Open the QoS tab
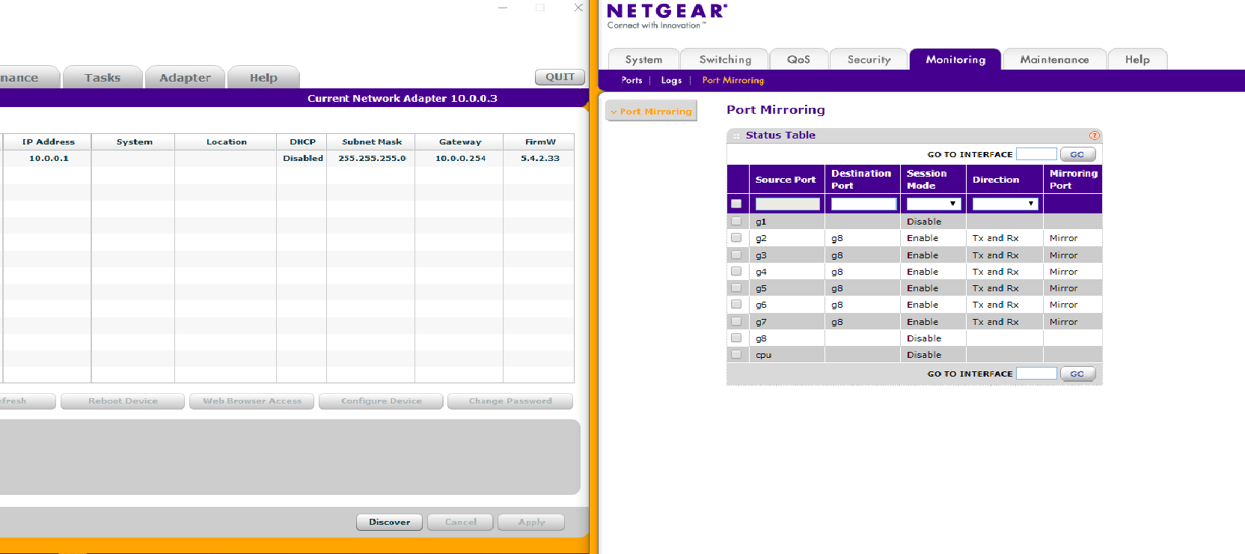 pyautogui.click(x=798, y=59)
